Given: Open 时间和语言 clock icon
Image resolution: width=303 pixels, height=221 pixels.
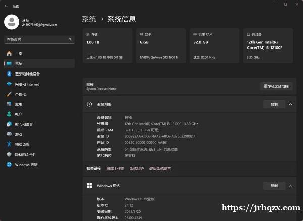Looking at the screenshot, I should point(9,124).
